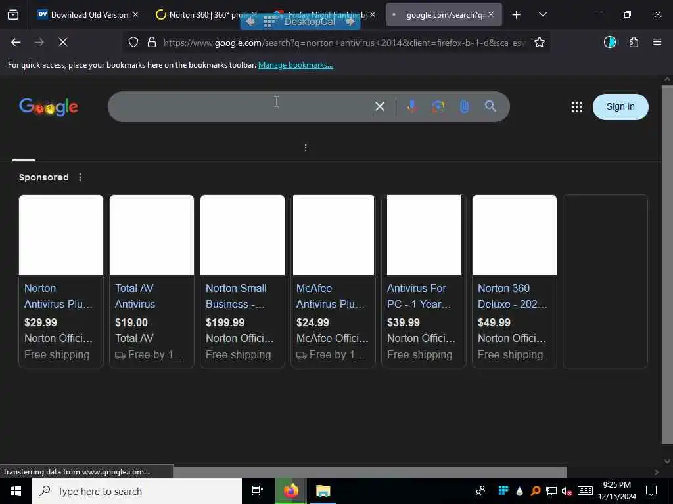Click the Windows taskbar search box
This screenshot has width=673, height=504.
pyautogui.click(x=137, y=491)
